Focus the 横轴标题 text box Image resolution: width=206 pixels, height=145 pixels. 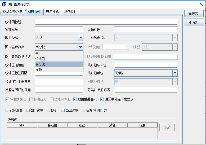pyautogui.click(x=59, y=29)
